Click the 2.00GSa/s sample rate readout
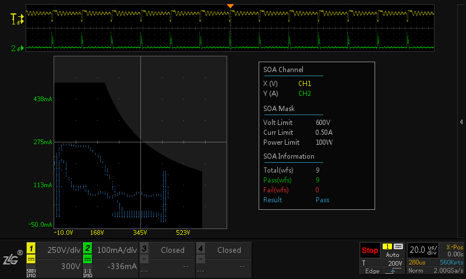The height and width of the screenshot is (279, 466). coord(448,270)
